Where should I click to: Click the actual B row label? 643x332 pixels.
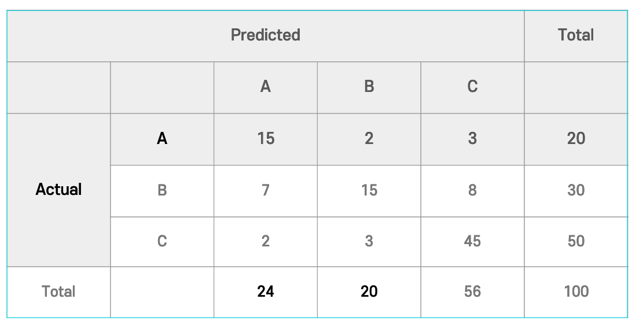click(162, 191)
